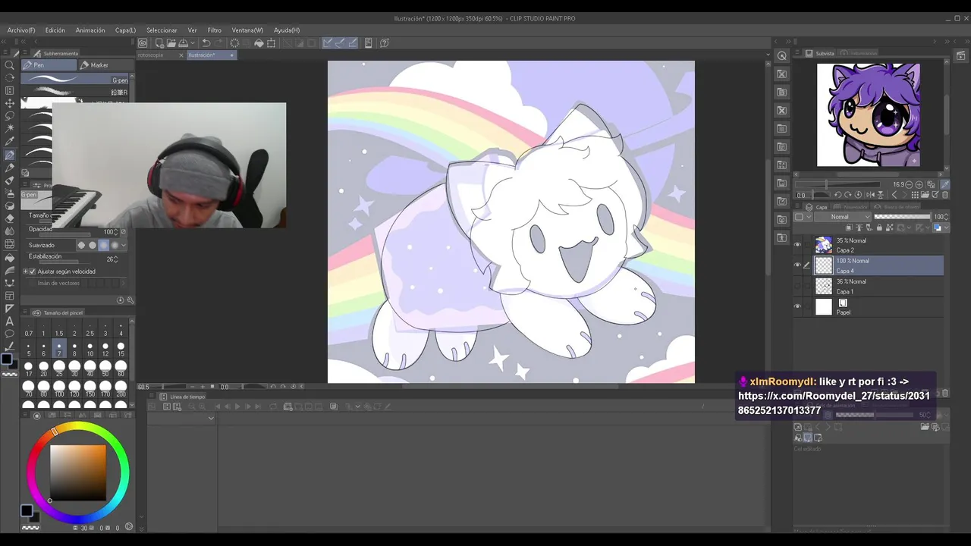The image size is (971, 546).
Task: Select the Capa 2 layer thumbnail
Action: (x=823, y=245)
